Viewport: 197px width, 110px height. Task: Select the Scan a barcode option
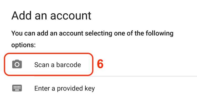57,65
